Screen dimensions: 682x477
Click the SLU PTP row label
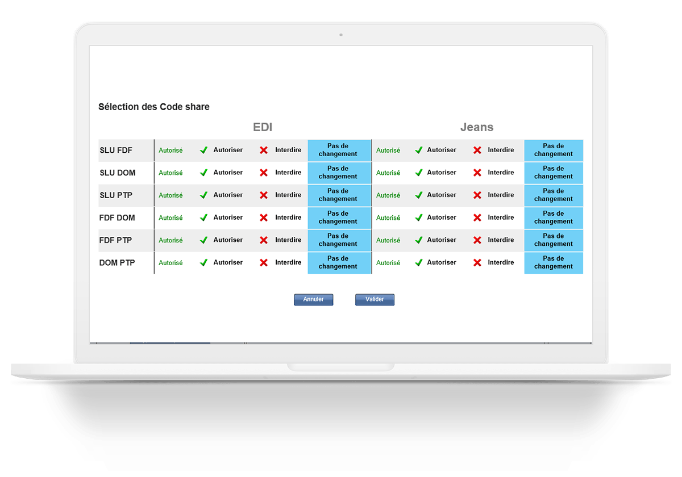tap(116, 195)
